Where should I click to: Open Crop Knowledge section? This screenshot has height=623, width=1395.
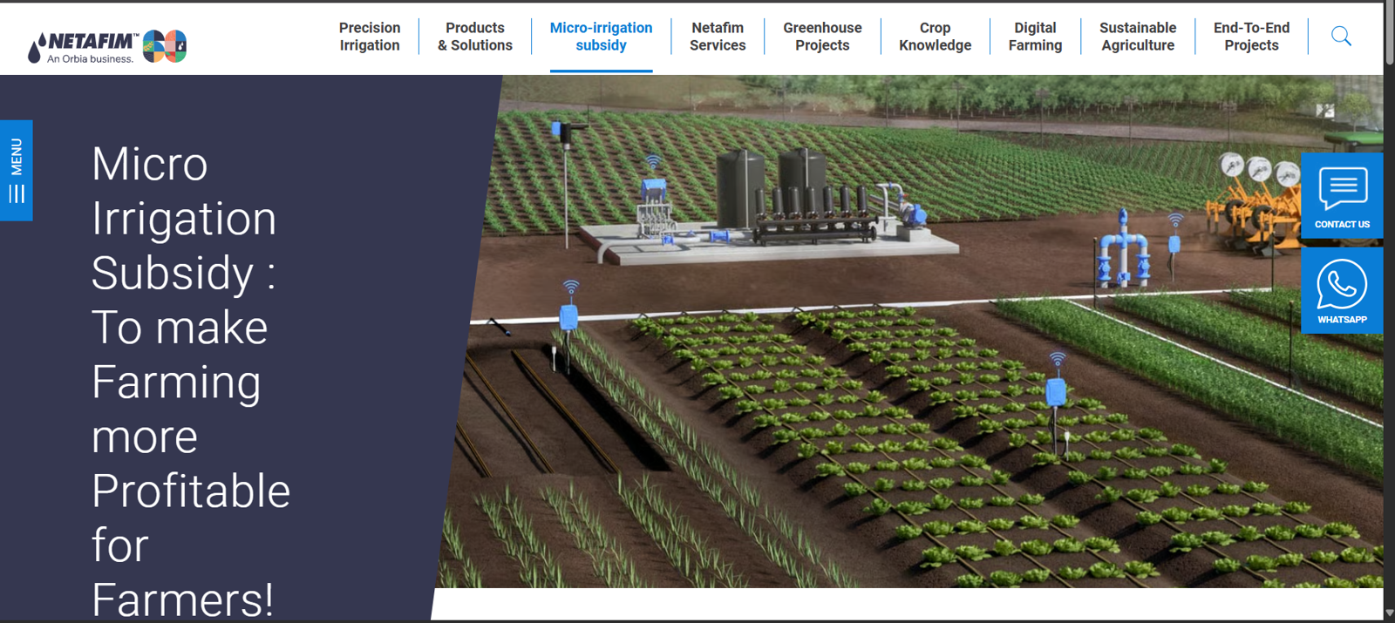935,37
